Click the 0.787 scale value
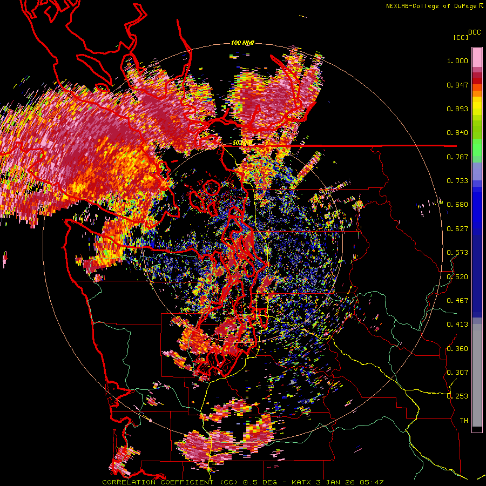 coord(457,157)
